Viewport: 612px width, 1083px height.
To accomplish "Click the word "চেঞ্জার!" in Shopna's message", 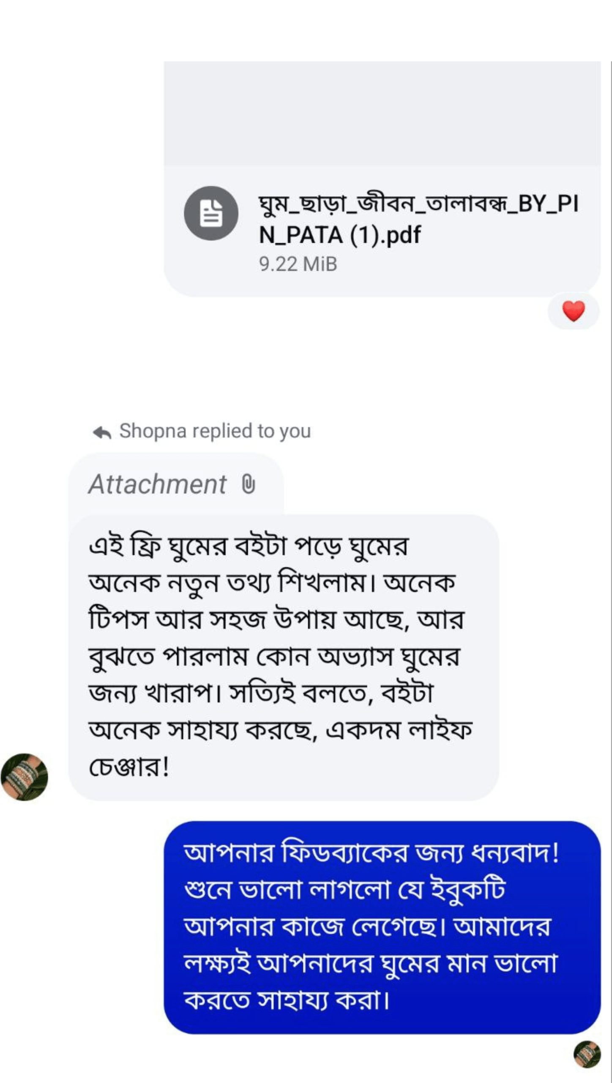I will pos(129,767).
